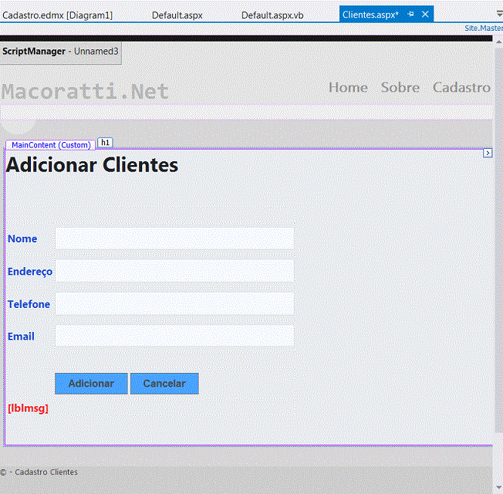Open the Default.aspx.vb code tab

[272, 15]
